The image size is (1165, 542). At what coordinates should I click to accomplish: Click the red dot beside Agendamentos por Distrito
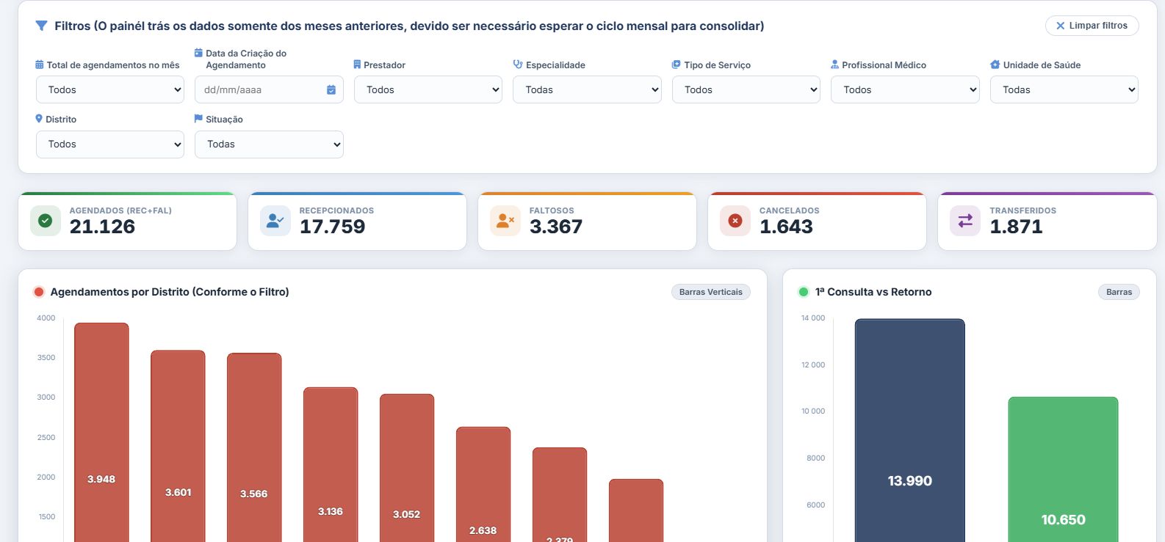39,292
